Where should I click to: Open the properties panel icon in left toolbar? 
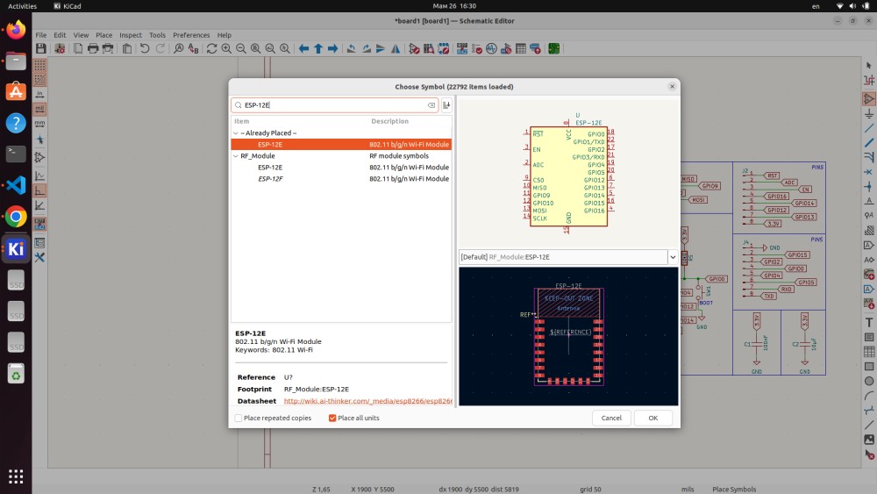click(x=39, y=243)
